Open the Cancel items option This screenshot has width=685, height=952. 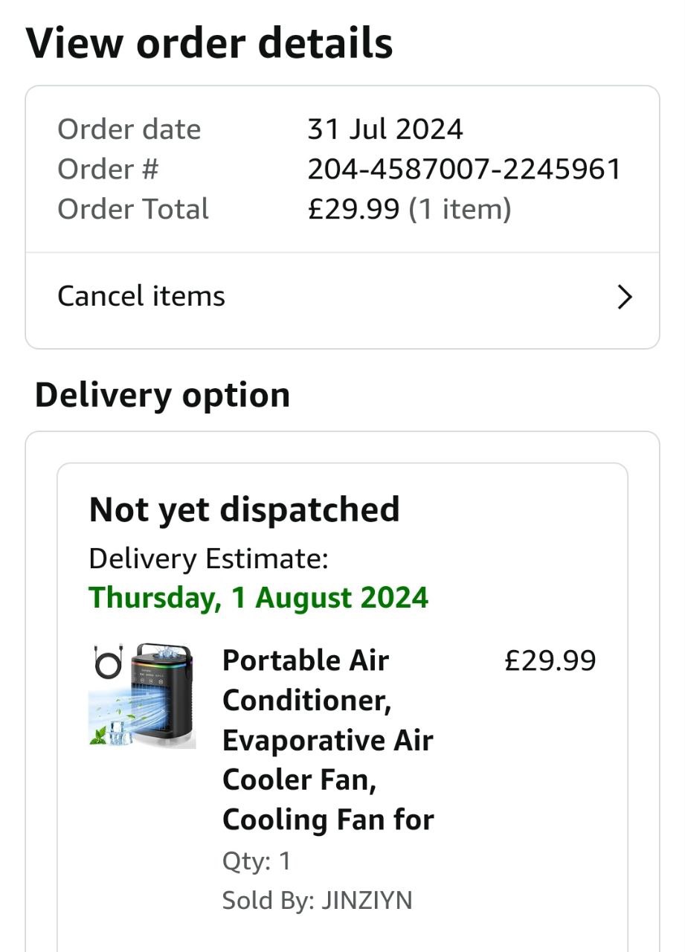(x=141, y=297)
